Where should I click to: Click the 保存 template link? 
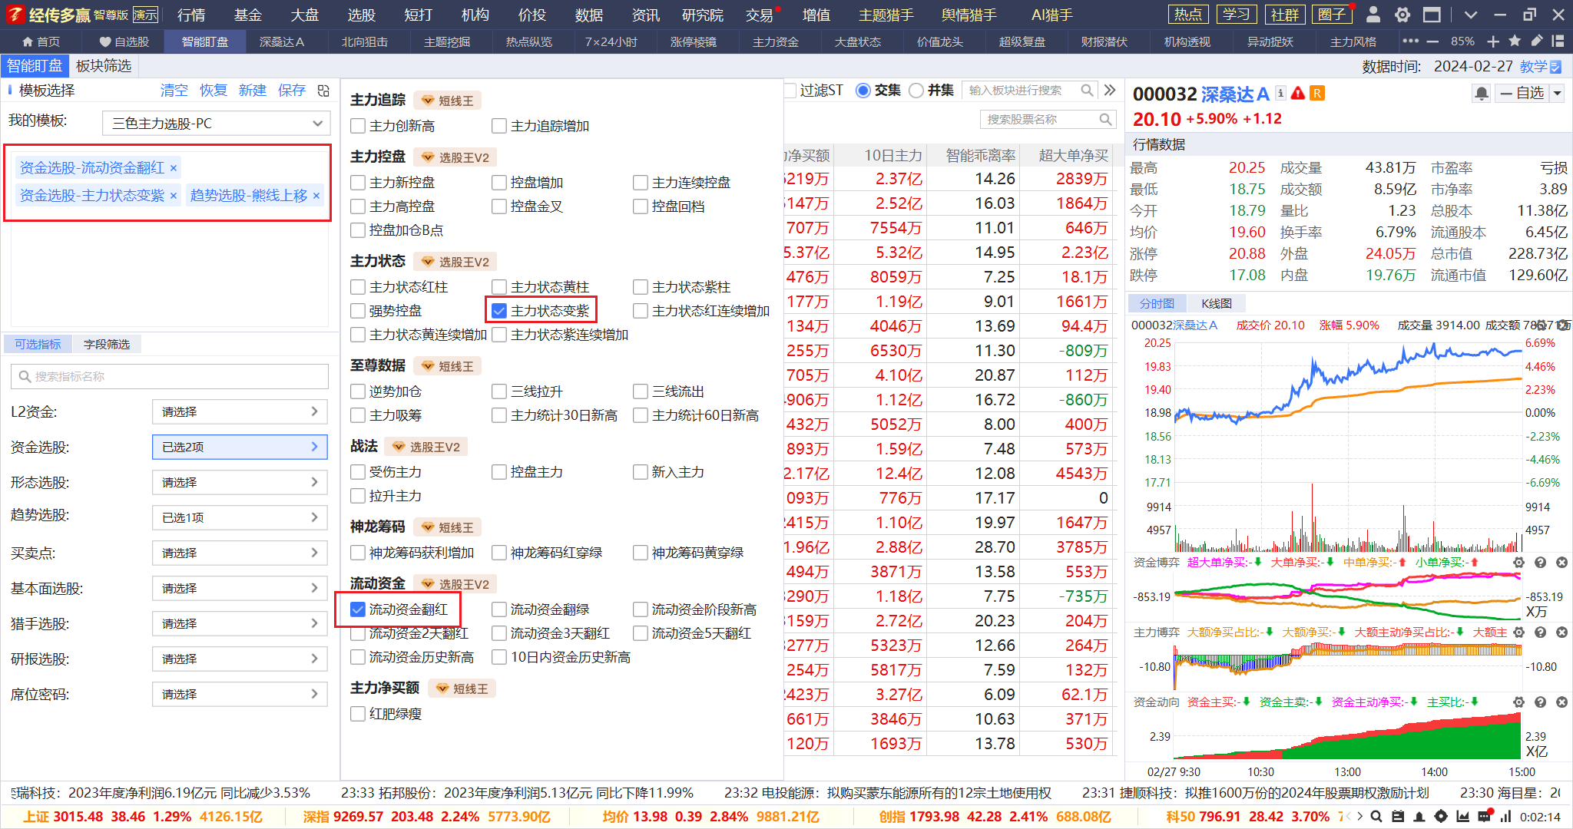pos(291,91)
